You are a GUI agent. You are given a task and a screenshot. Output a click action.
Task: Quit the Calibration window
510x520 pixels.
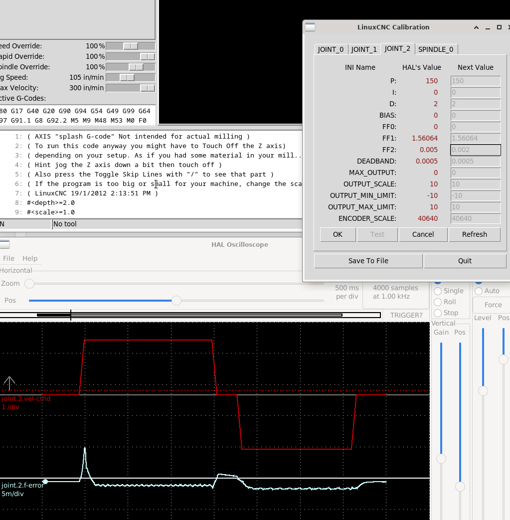(x=465, y=261)
